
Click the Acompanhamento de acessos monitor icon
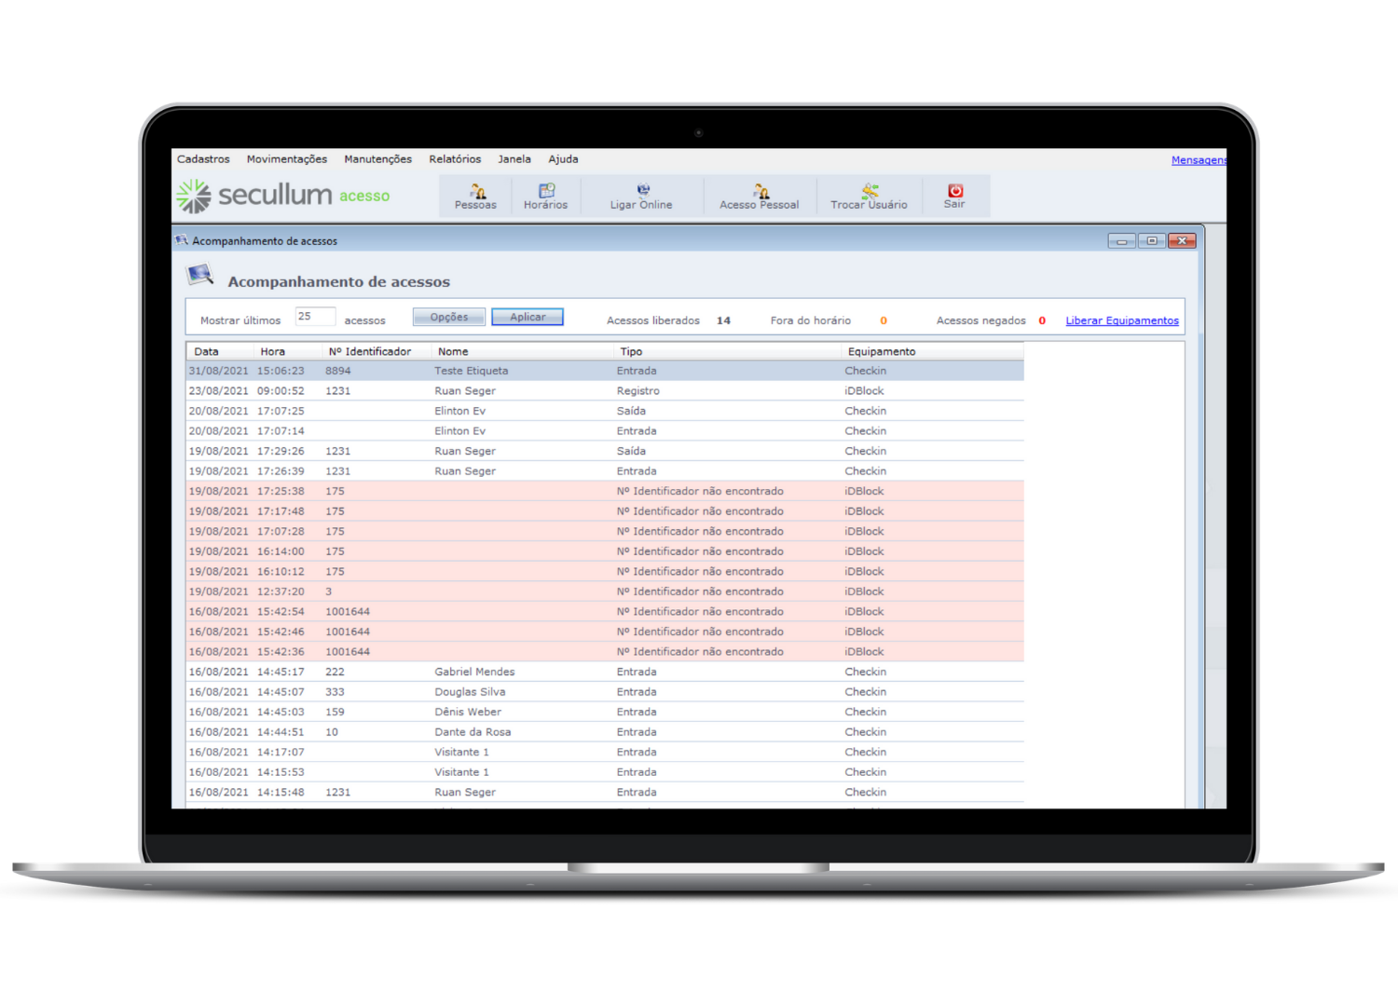tap(200, 275)
